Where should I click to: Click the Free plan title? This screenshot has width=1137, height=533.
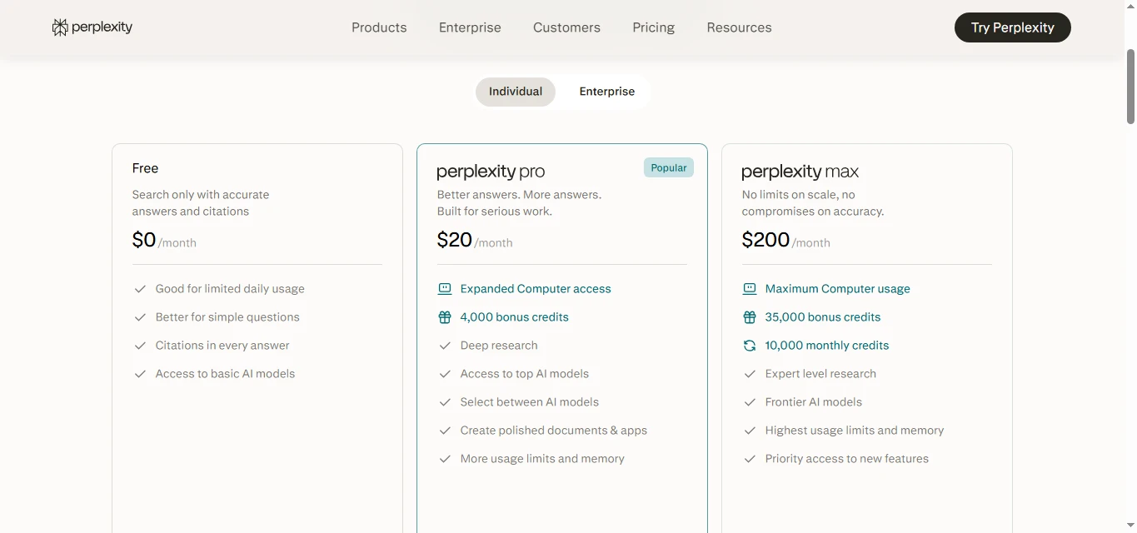145,168
